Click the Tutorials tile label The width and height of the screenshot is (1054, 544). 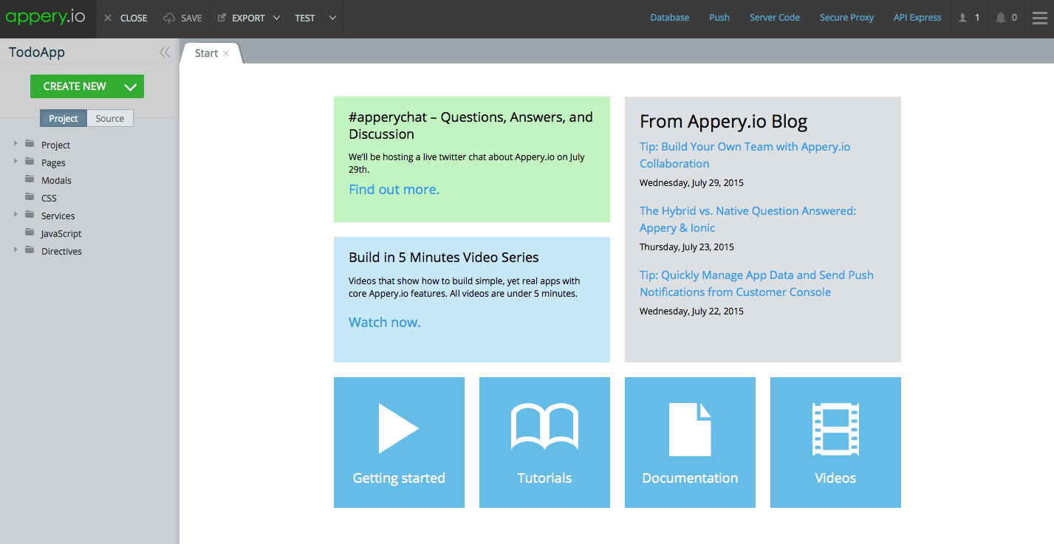(x=544, y=478)
